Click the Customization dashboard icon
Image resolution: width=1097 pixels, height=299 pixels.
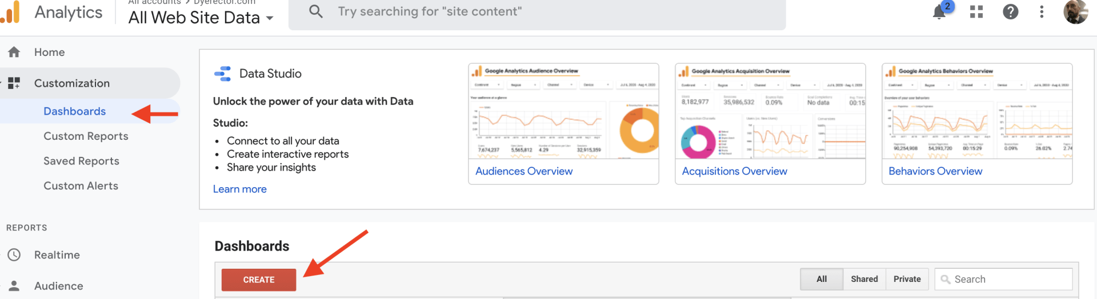click(x=14, y=83)
